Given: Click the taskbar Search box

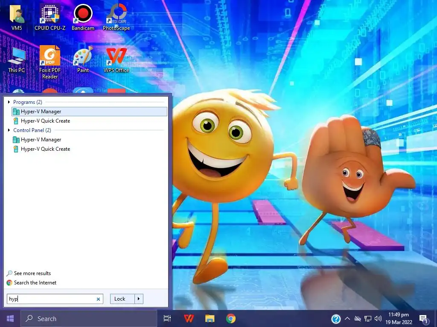Looking at the screenshot, I should [89, 318].
